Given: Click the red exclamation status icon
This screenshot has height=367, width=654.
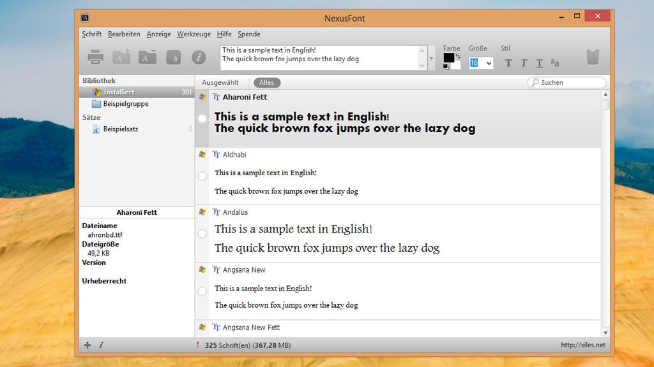Looking at the screenshot, I should pos(198,345).
